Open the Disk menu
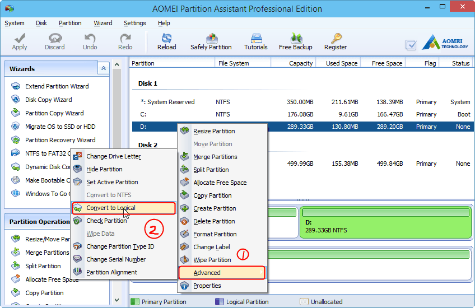 (41, 23)
